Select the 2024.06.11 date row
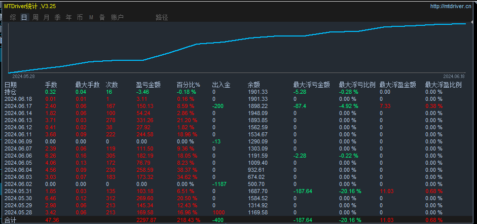The image size is (477, 224). pos(18,134)
